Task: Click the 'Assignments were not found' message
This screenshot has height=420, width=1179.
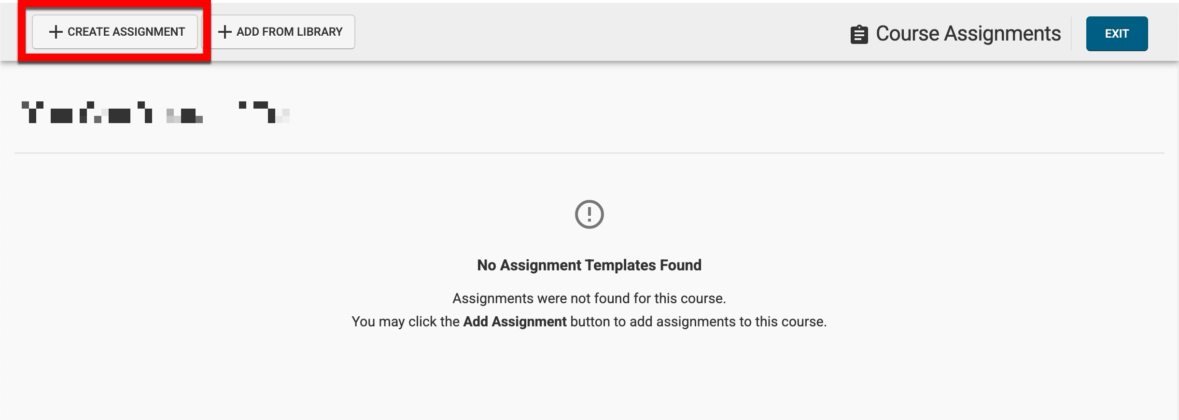Action: coord(589,298)
